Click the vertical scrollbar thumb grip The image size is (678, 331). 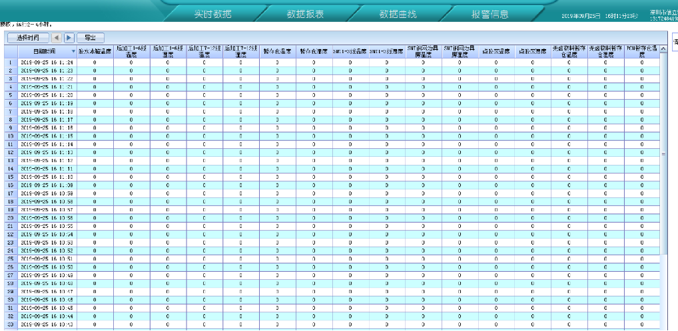click(x=663, y=154)
